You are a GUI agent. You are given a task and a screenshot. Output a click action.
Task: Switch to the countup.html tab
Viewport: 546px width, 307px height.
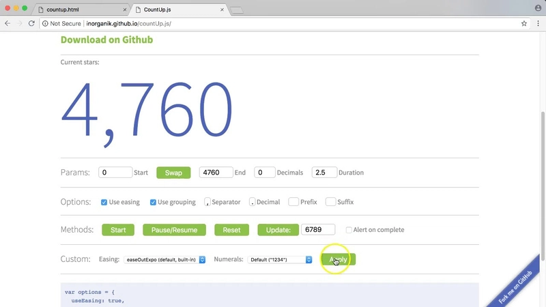click(x=82, y=10)
